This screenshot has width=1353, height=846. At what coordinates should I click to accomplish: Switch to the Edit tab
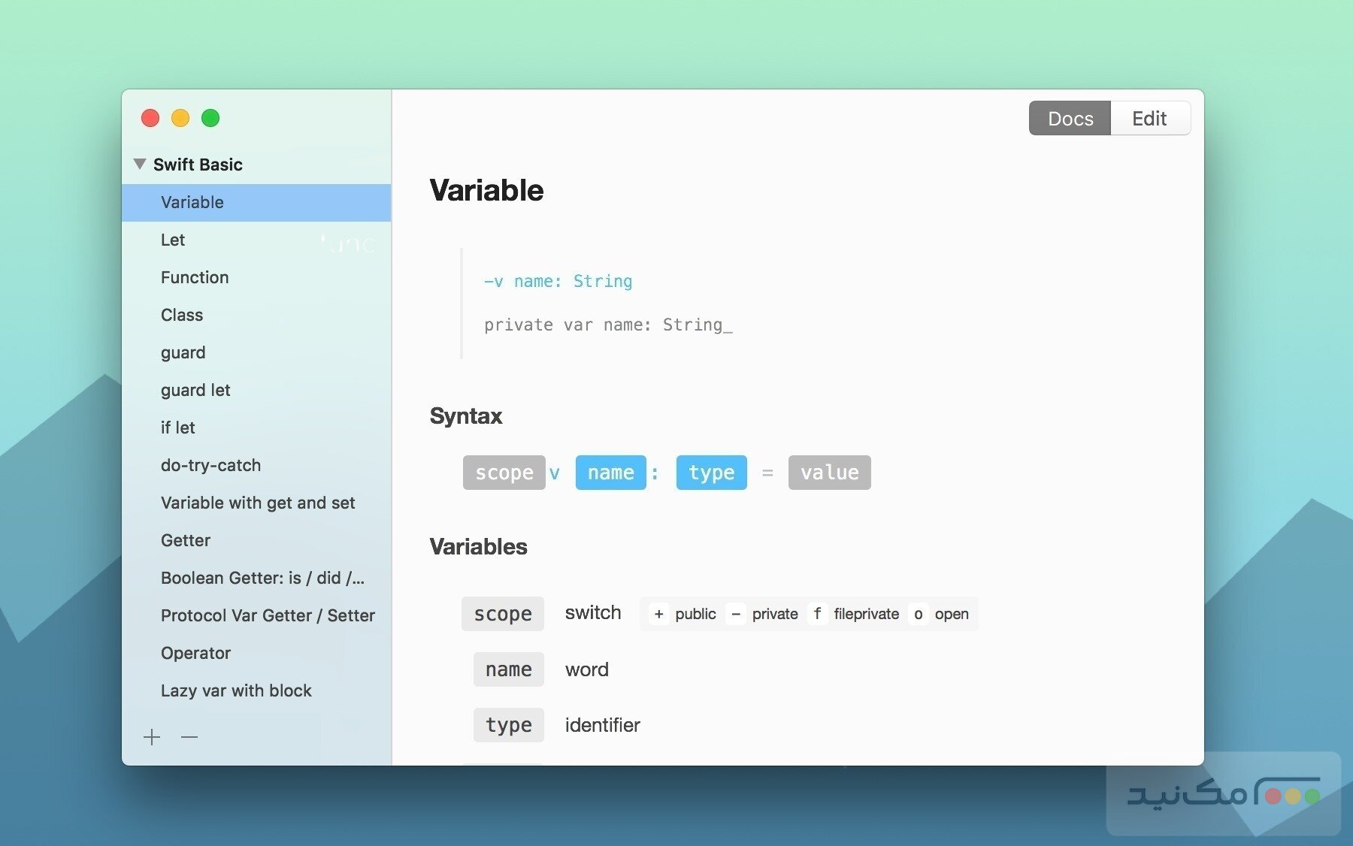point(1150,118)
